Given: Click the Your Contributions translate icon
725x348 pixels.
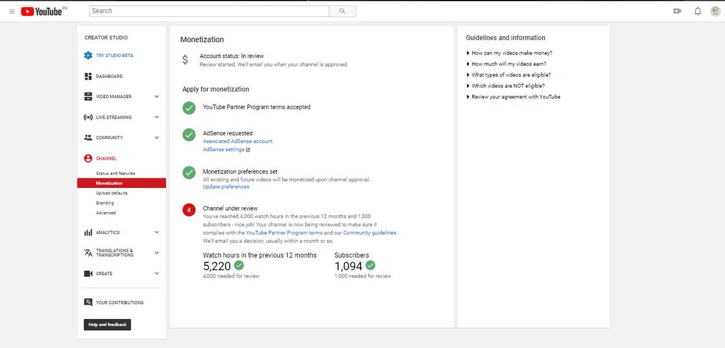Looking at the screenshot, I should [x=88, y=302].
